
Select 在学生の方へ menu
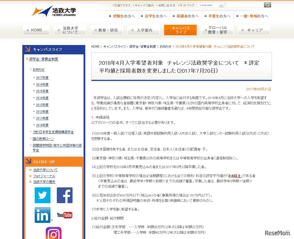coord(156,16)
